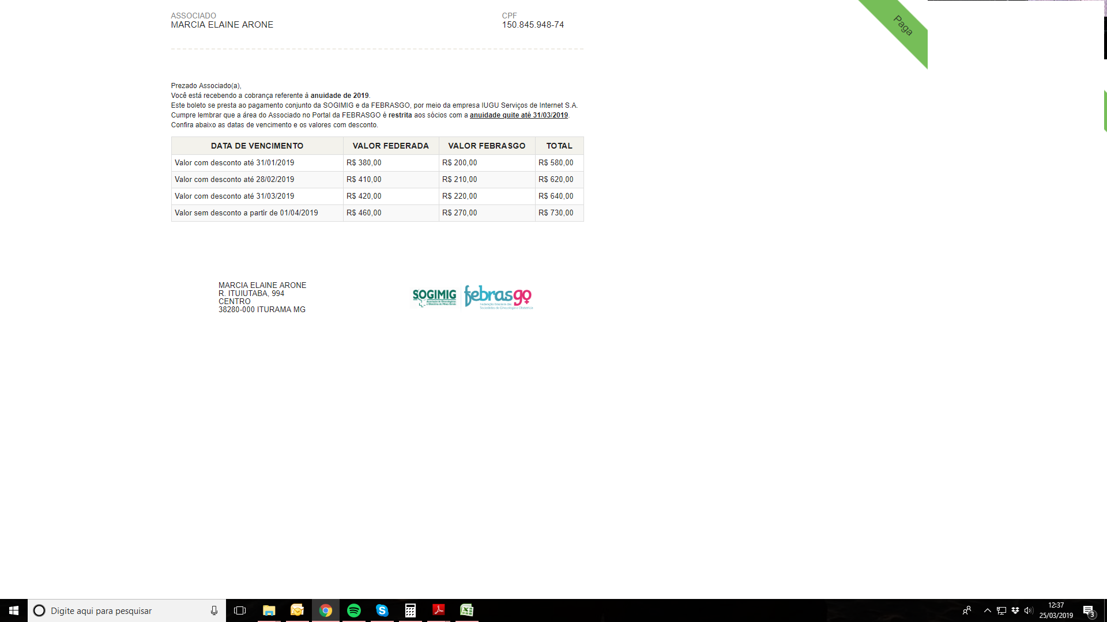1107x622 pixels.
Task: Open network status tray icon
Action: (x=1001, y=610)
